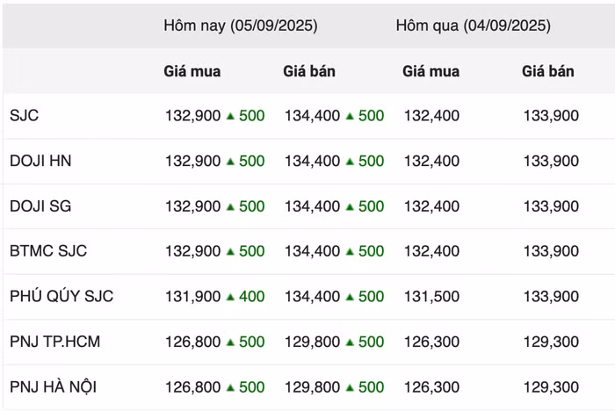The image size is (615, 411).
Task: Click the up arrow beside PHÚ QUÝ SJC 400 change
Action: coord(230,297)
